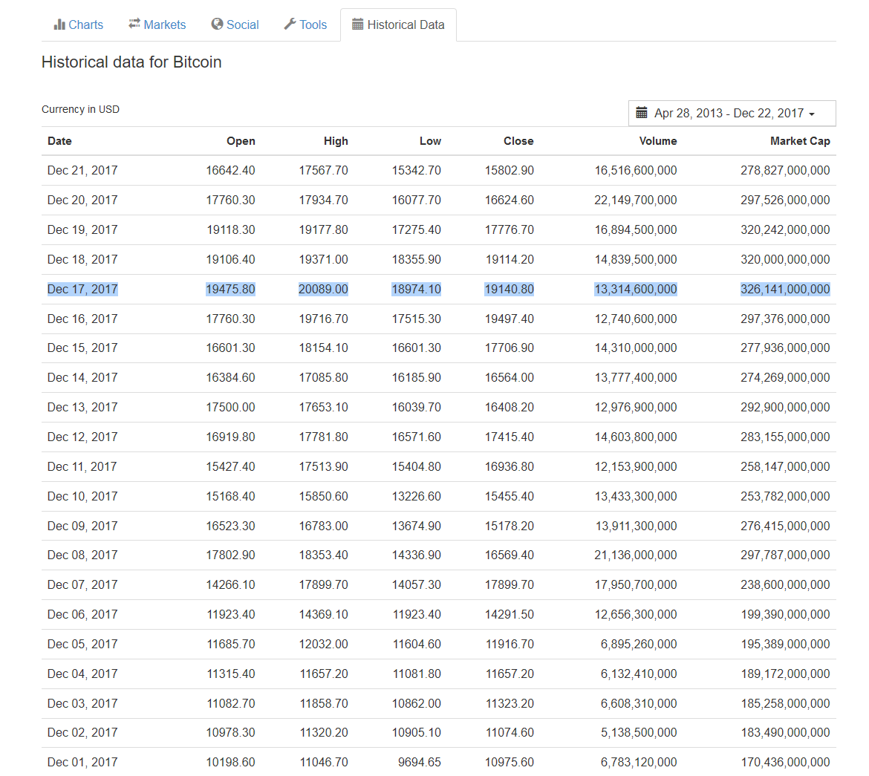Click the High column header
This screenshot has height=776, width=869.
pyautogui.click(x=336, y=141)
